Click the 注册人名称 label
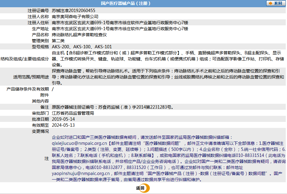The height and width of the screenshot is (194, 287). [x=38, y=17]
